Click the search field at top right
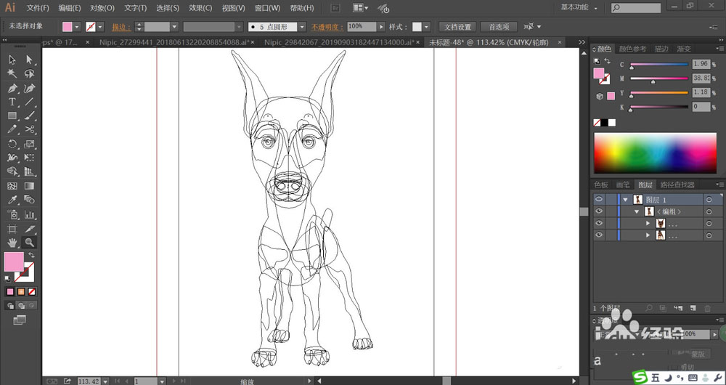This screenshot has height=385, width=726. (636, 8)
